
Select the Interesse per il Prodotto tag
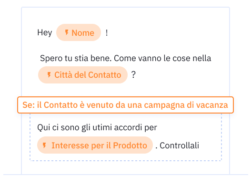[95, 145]
